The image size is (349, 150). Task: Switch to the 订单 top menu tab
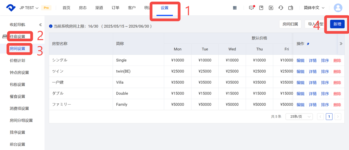point(115,8)
